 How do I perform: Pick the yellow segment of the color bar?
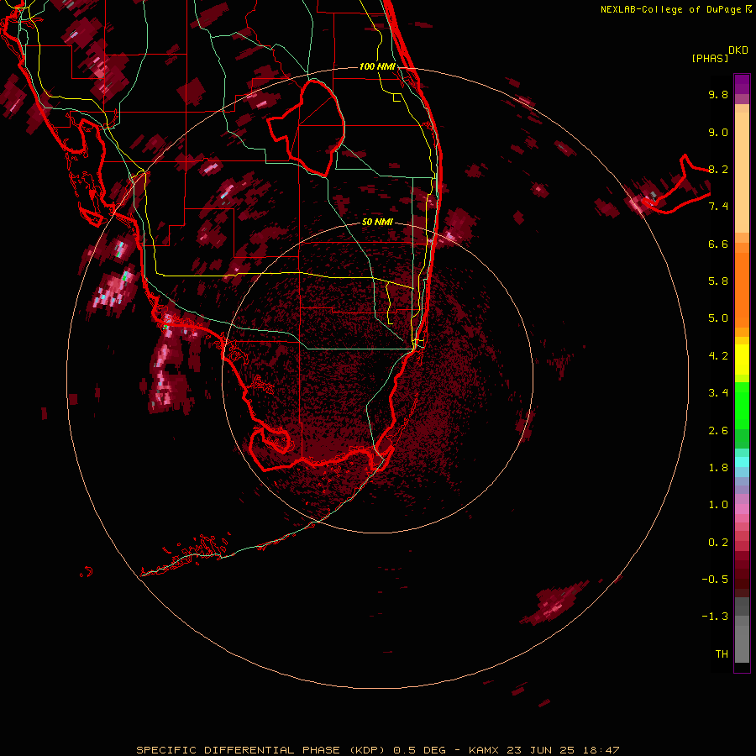coord(742,360)
